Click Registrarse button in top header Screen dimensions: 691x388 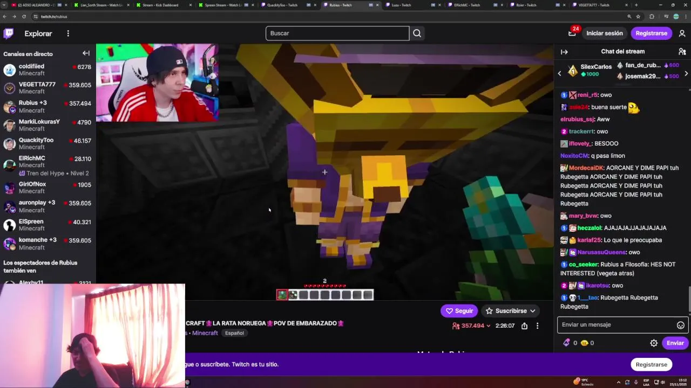coord(651,33)
